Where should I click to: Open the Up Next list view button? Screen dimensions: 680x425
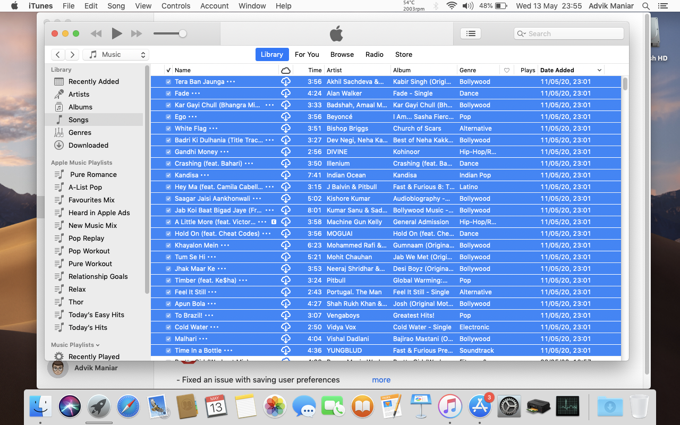[470, 33]
